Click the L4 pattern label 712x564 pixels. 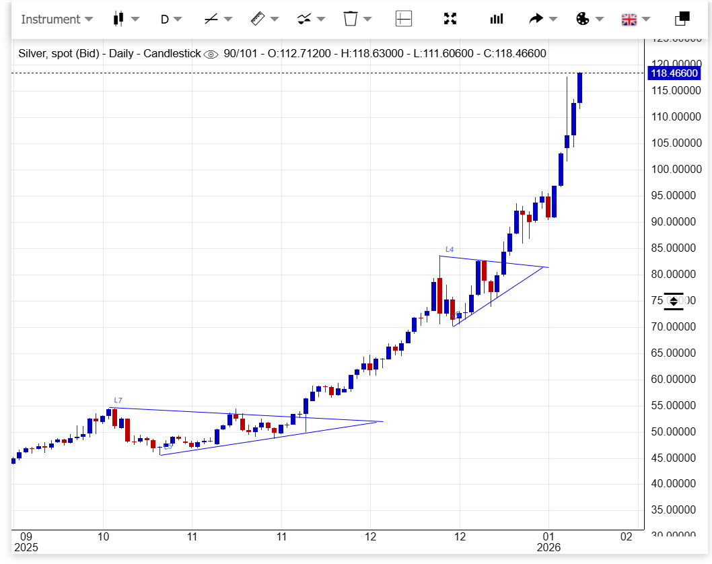pyautogui.click(x=450, y=250)
